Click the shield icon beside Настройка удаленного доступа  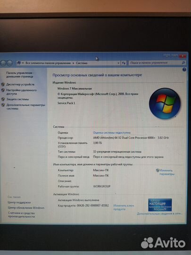(3, 90)
